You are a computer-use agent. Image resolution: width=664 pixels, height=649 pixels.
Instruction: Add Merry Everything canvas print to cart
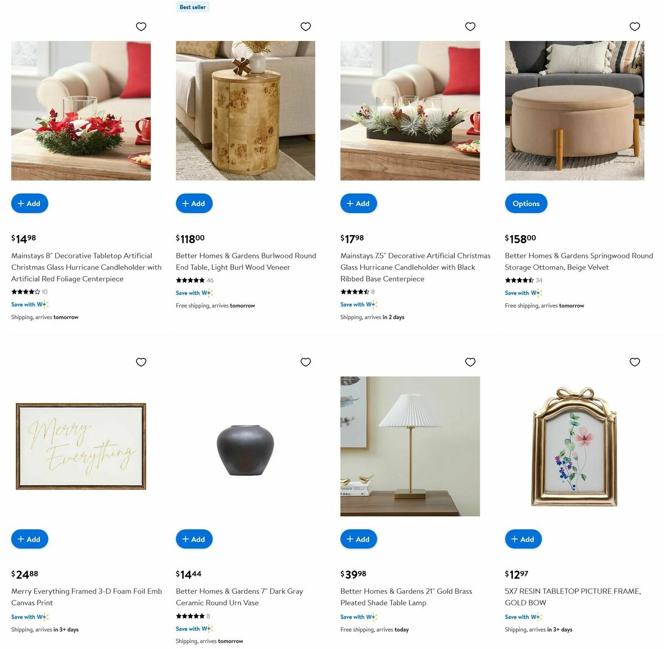(x=29, y=539)
